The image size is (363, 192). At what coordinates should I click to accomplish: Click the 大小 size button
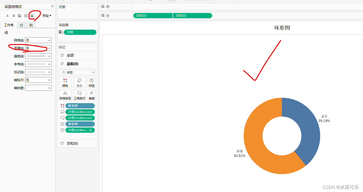pyautogui.click(x=79, y=83)
